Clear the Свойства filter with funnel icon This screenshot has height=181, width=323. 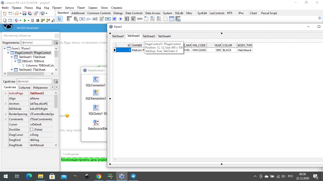56,81
